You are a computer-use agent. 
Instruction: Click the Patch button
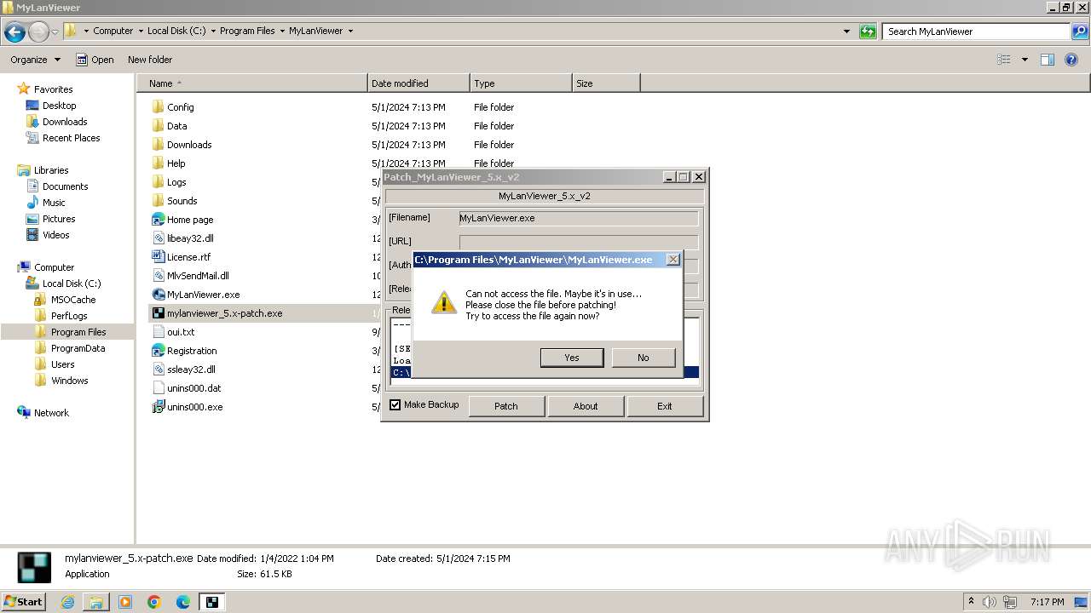tap(506, 406)
